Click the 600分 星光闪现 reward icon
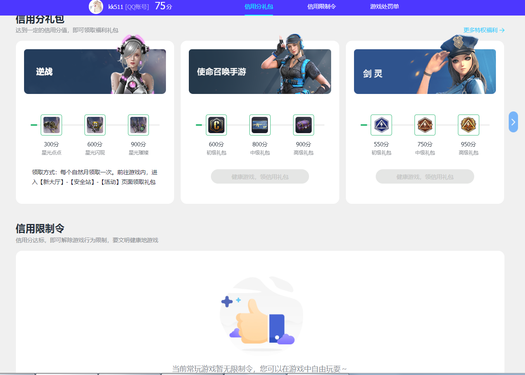This screenshot has width=525, height=375. coord(95,125)
